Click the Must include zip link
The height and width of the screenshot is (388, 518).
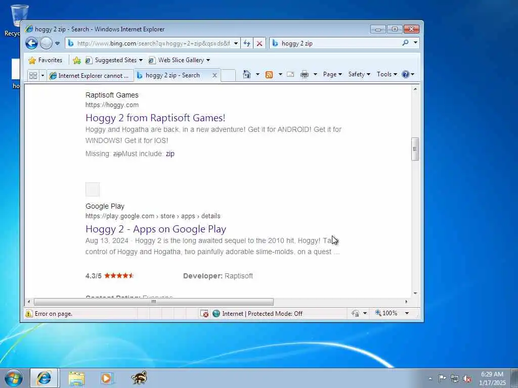coord(170,154)
